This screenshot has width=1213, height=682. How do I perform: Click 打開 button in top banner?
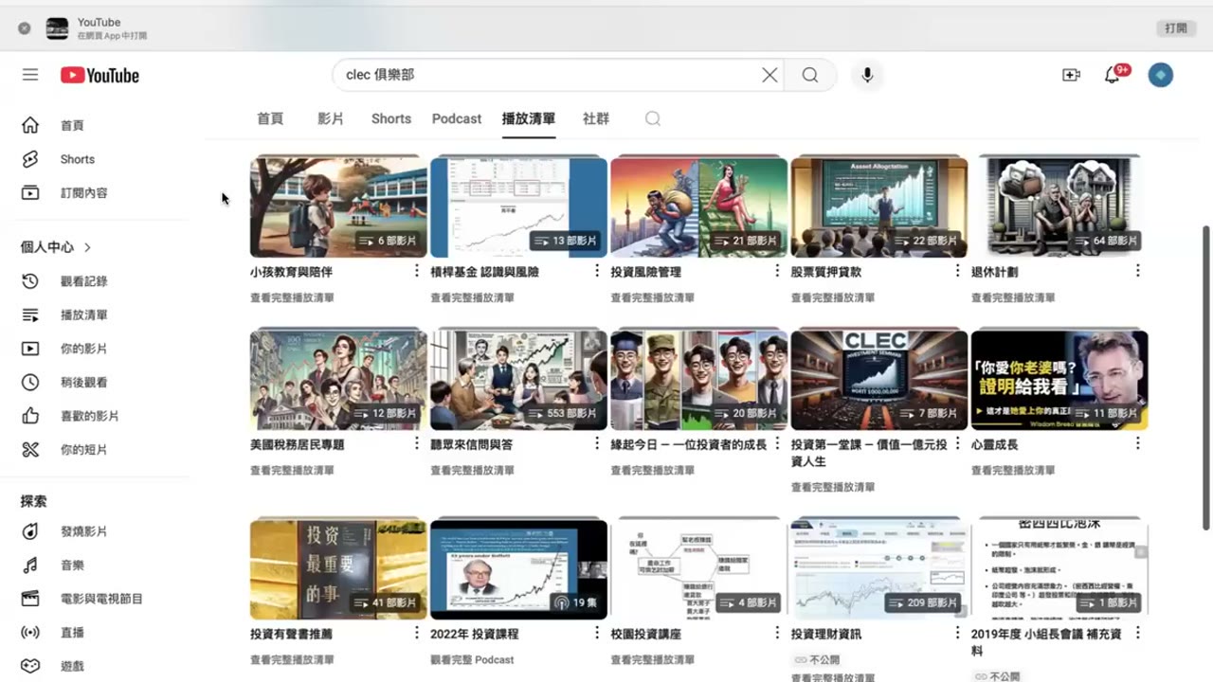click(1176, 28)
